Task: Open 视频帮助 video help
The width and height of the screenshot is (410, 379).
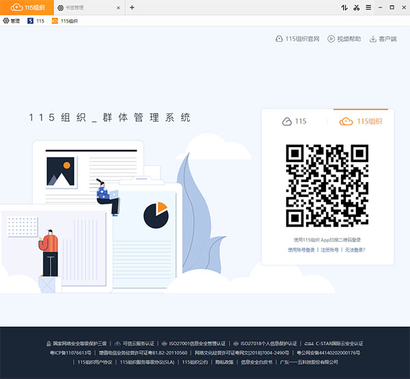Action: click(x=344, y=39)
